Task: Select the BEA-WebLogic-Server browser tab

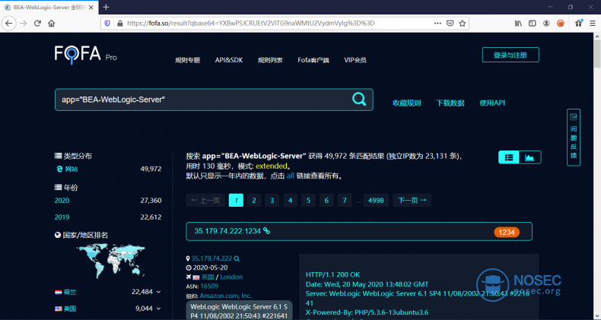Action: coord(49,8)
